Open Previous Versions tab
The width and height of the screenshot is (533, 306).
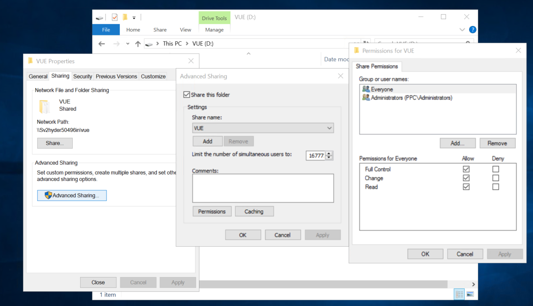click(x=116, y=76)
